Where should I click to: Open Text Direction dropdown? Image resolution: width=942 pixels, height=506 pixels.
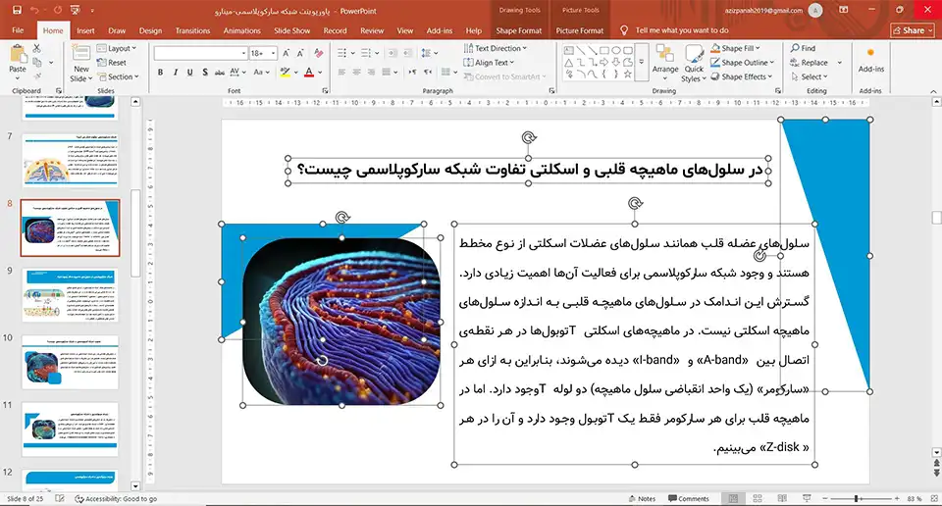[496, 48]
